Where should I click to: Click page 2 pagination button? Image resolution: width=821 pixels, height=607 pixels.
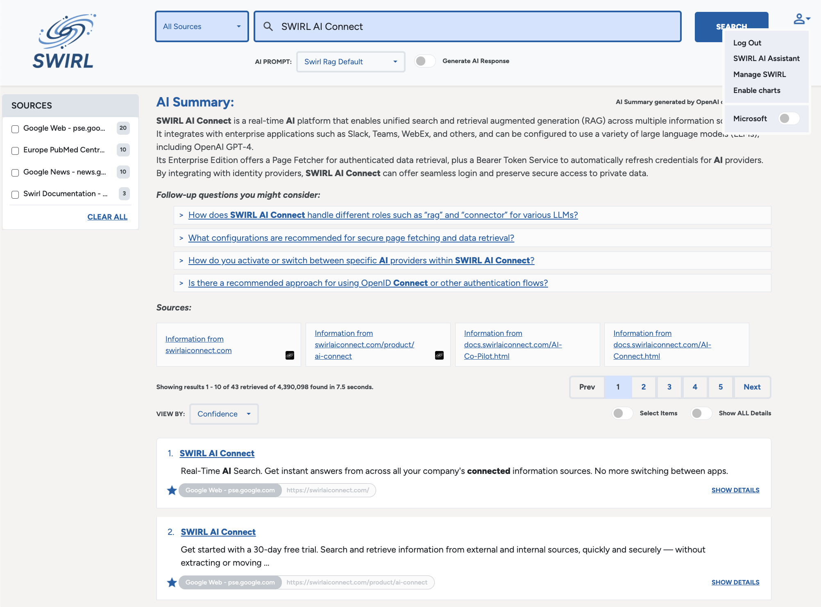pyautogui.click(x=644, y=386)
